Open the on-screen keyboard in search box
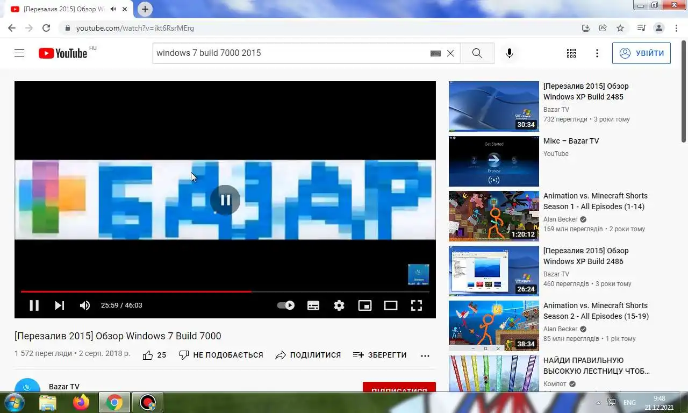This screenshot has width=688, height=413. [x=435, y=53]
